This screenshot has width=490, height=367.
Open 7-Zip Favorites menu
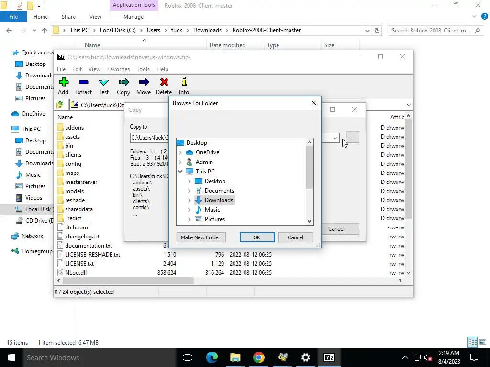(118, 69)
